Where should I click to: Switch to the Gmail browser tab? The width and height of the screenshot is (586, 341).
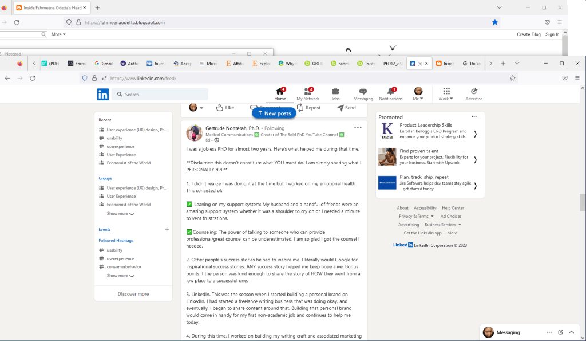point(104,64)
